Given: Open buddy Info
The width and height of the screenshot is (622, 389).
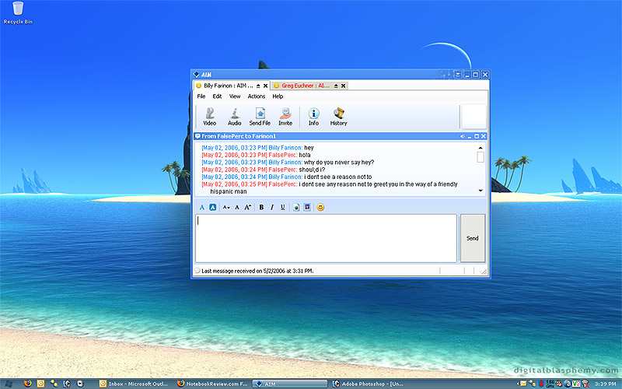Looking at the screenshot, I should 314,117.
